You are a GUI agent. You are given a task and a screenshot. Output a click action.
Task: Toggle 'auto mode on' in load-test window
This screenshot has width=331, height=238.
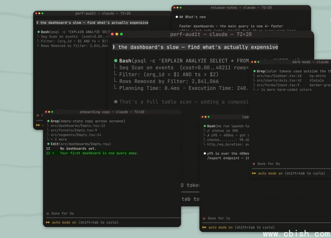point(221,227)
